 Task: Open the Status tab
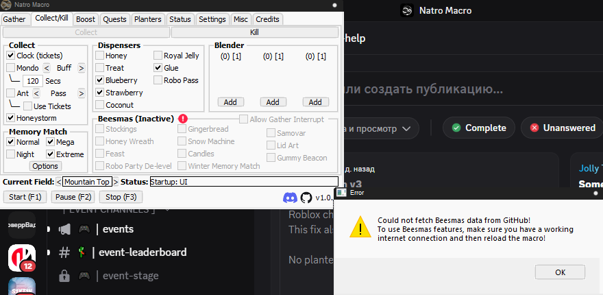(180, 19)
